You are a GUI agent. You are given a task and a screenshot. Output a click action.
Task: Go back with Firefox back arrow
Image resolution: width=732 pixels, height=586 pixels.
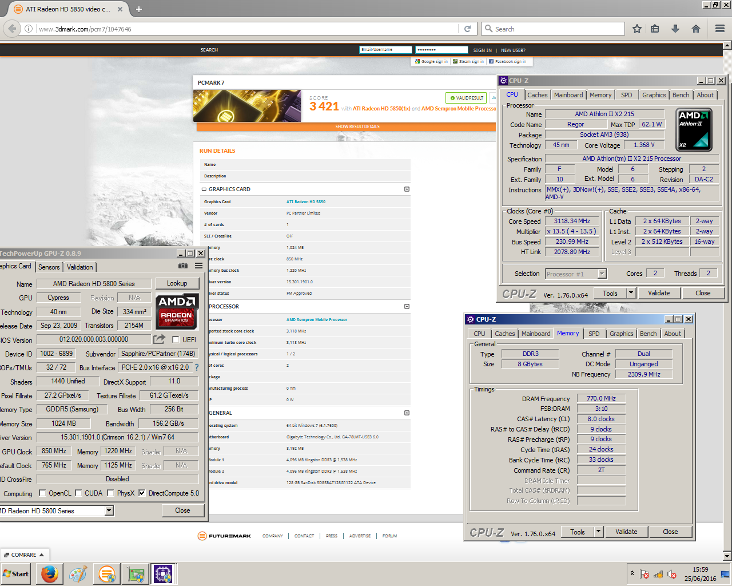[x=12, y=29]
